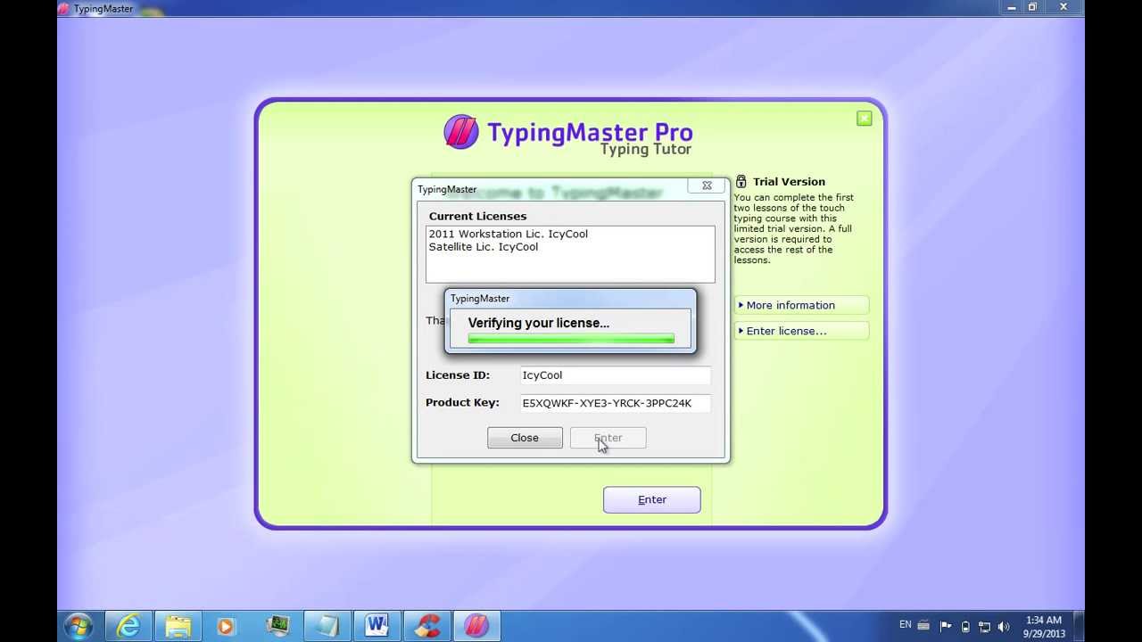Open the Enter license... link
Viewport: 1142px width, 642px height.
point(801,331)
